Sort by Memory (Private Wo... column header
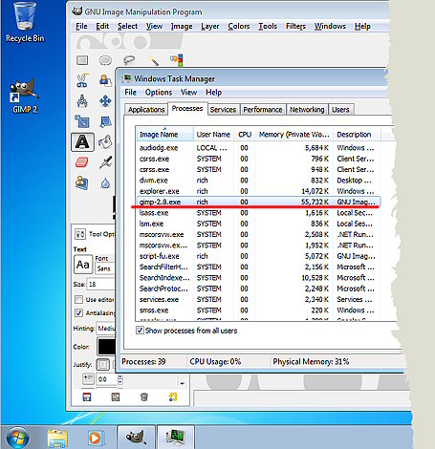 click(x=294, y=135)
